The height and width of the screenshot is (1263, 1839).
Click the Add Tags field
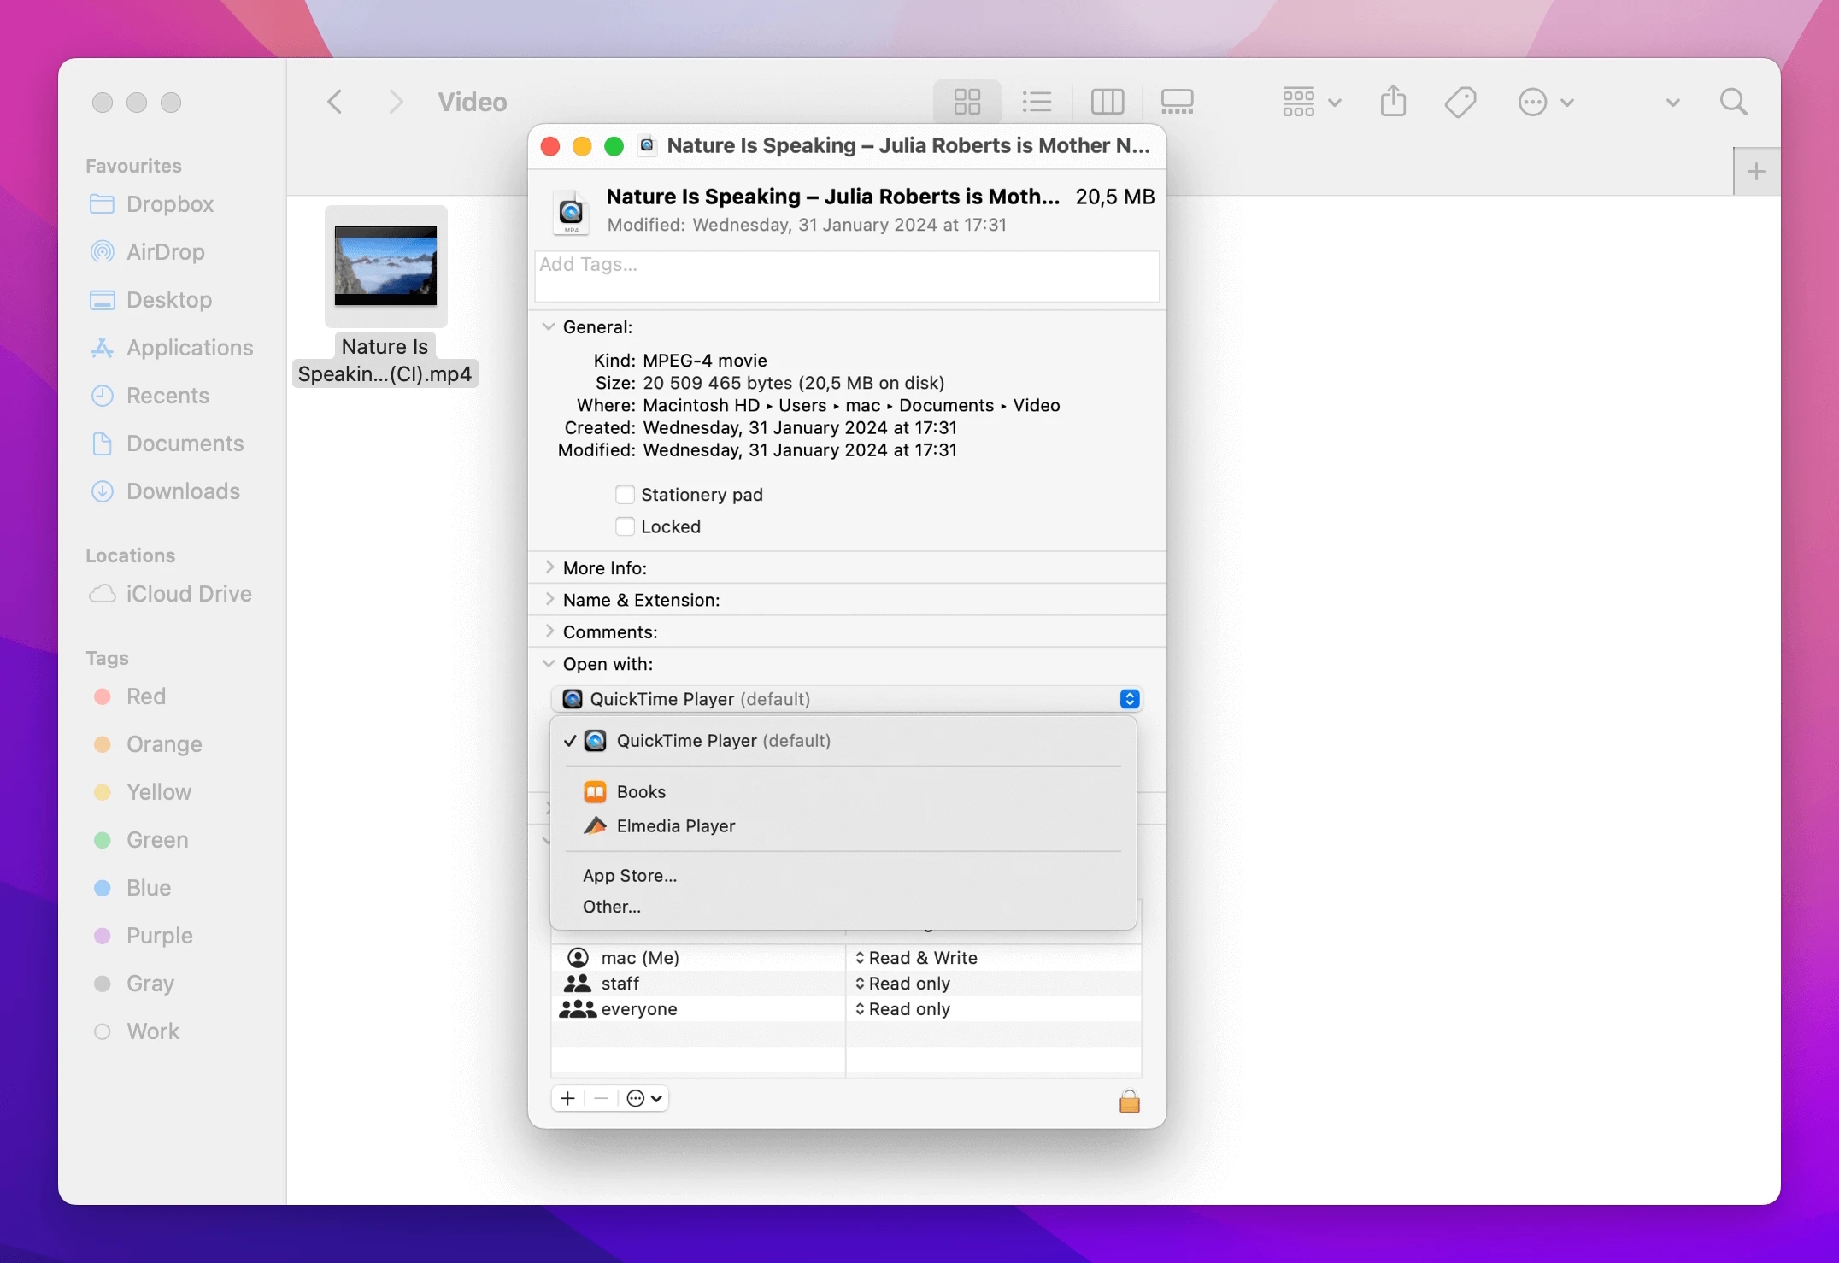tap(846, 275)
